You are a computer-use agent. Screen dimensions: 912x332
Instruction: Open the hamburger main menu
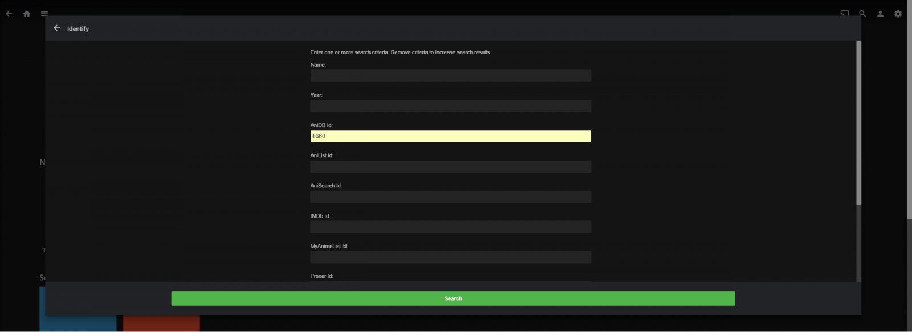point(44,14)
